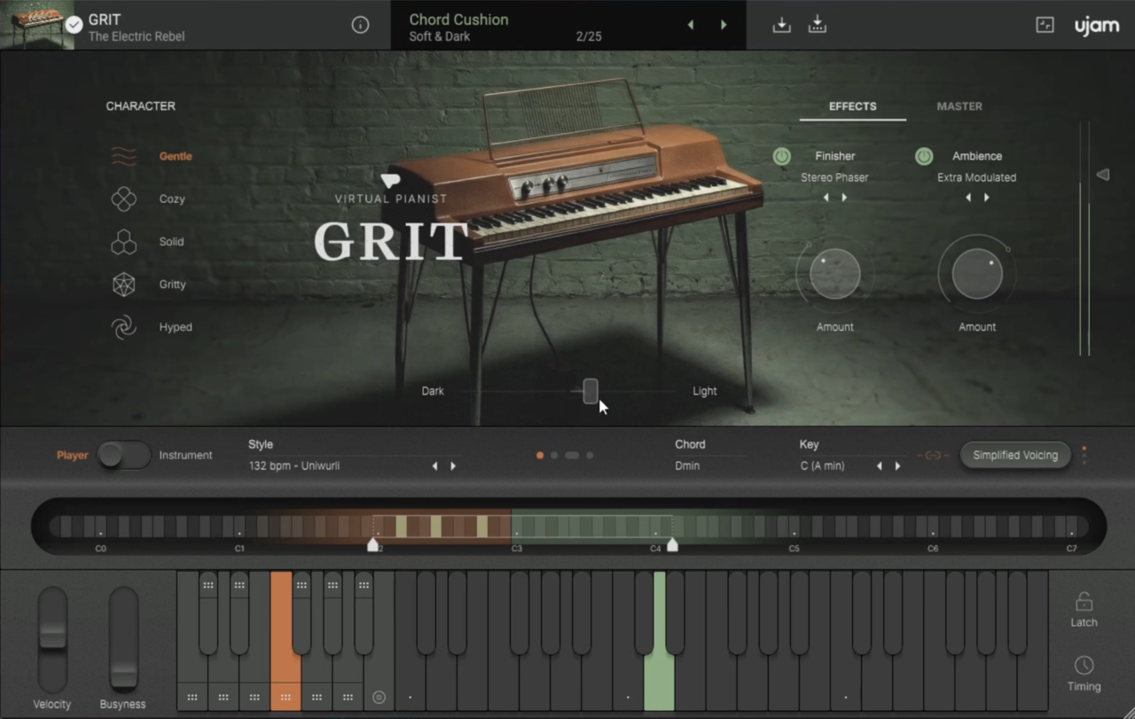Select previous Ambience mode arrow
The image size is (1135, 719).
[968, 198]
